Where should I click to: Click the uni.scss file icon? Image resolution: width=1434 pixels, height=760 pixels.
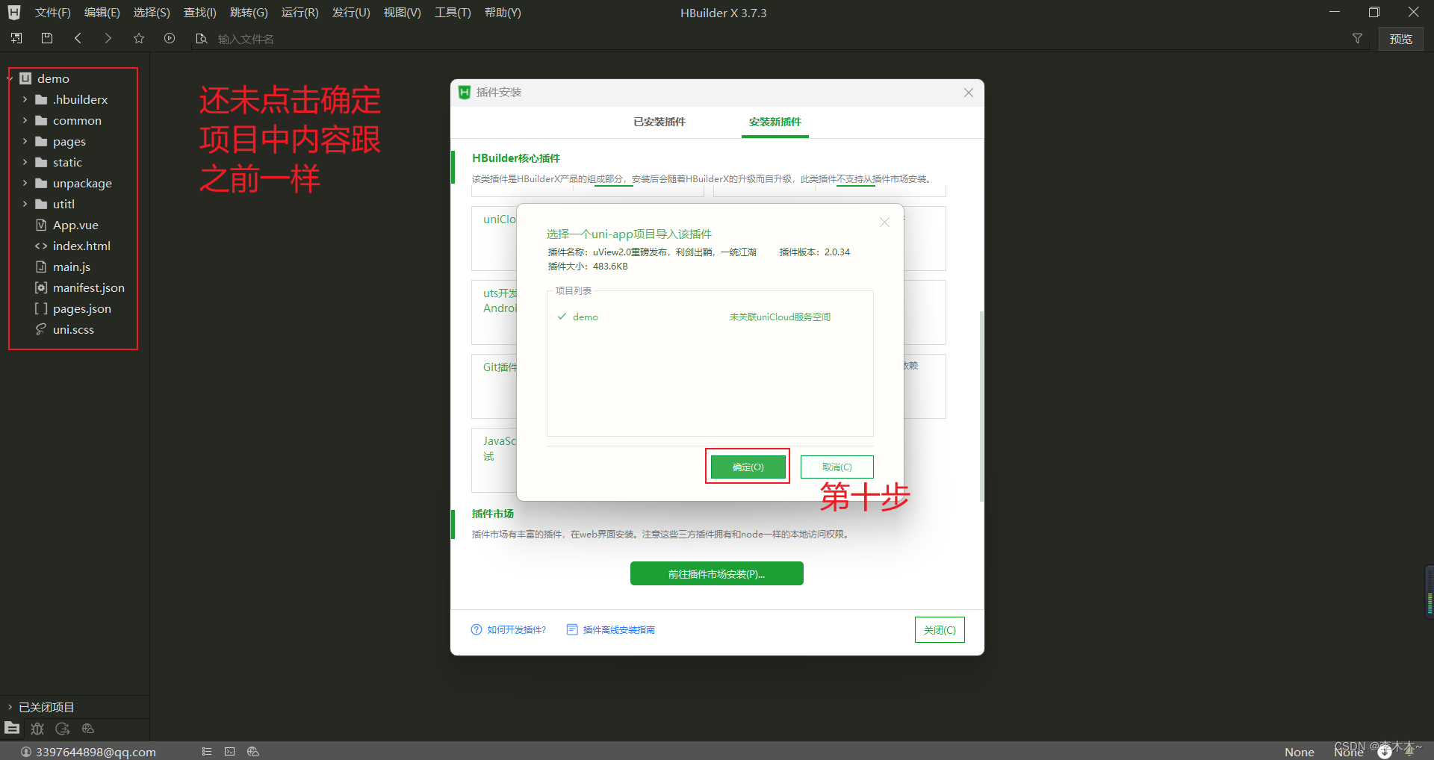pyautogui.click(x=41, y=329)
